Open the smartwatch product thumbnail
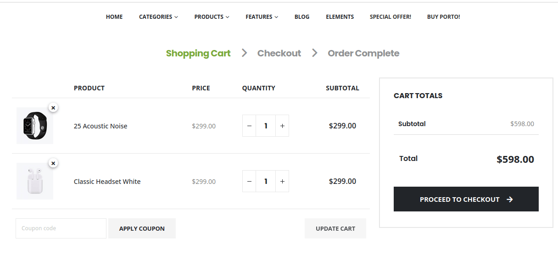Viewport: 558px width, 255px height. tap(35, 126)
